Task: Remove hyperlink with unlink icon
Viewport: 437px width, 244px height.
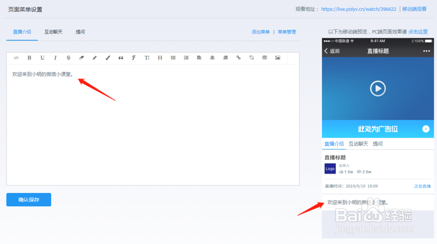Action: 251,58
